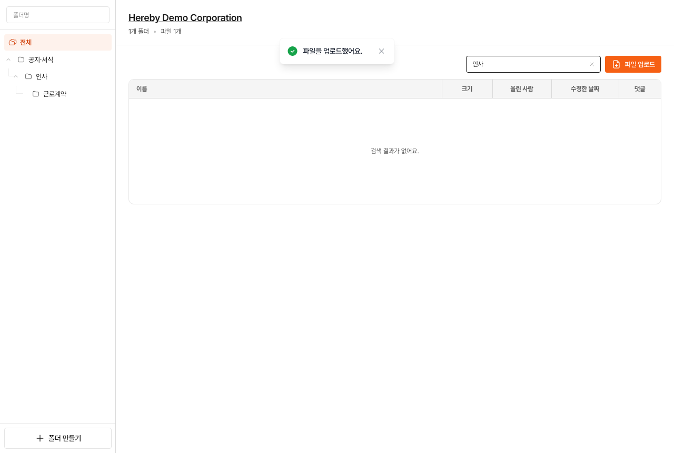Select the 전체 folder item
The height and width of the screenshot is (453, 674).
[58, 42]
